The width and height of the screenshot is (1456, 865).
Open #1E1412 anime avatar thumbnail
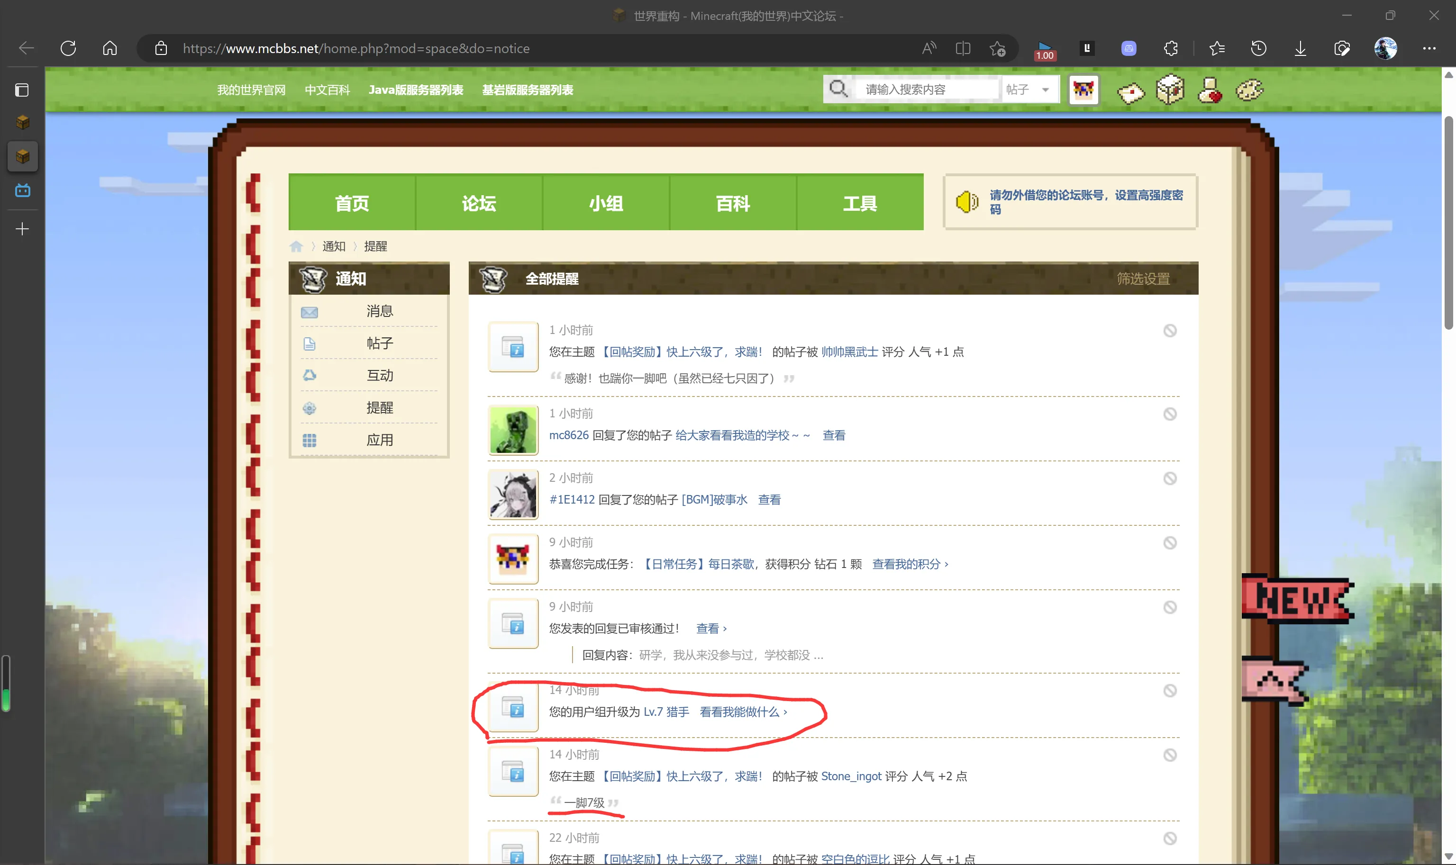click(512, 494)
